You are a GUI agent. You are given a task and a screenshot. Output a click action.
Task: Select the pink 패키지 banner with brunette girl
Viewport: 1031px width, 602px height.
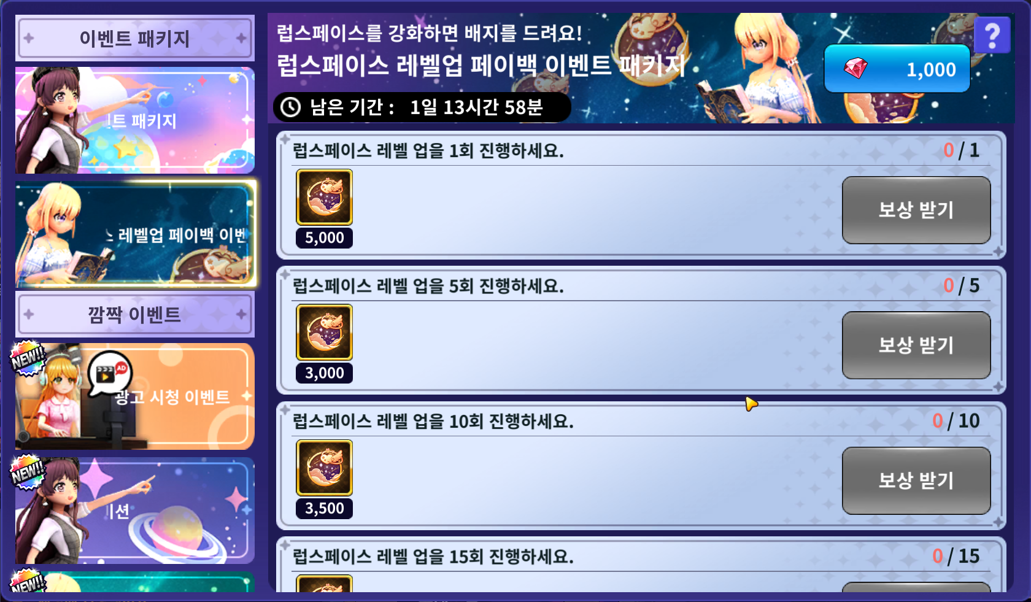pyautogui.click(x=135, y=120)
